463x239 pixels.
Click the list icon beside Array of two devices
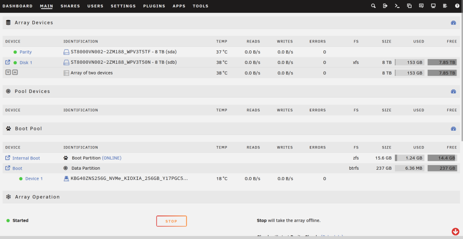pyautogui.click(x=66, y=73)
